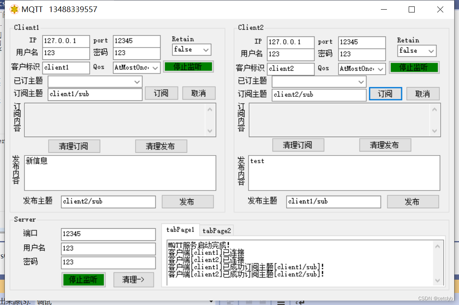The width and height of the screenshot is (459, 305).
Task: Click down arrow of Server log scrollbar
Action: pyautogui.click(x=438, y=280)
